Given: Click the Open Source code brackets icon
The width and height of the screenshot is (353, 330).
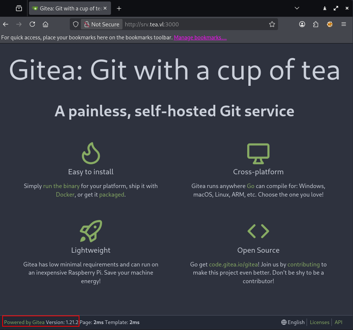Looking at the screenshot, I should 258,231.
